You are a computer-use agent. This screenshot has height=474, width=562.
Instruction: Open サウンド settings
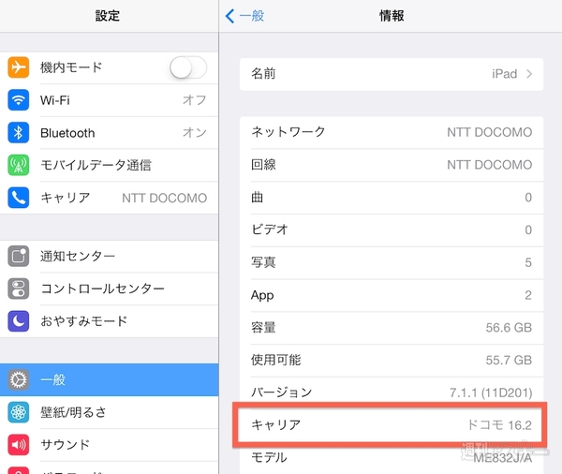[x=109, y=445]
